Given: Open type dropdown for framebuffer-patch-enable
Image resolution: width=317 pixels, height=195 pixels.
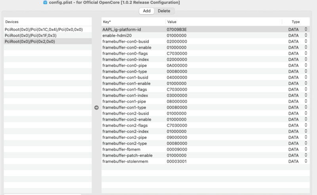Looking at the screenshot, I should coord(306,155).
